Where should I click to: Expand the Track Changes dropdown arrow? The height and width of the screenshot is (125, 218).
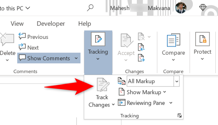point(113,105)
